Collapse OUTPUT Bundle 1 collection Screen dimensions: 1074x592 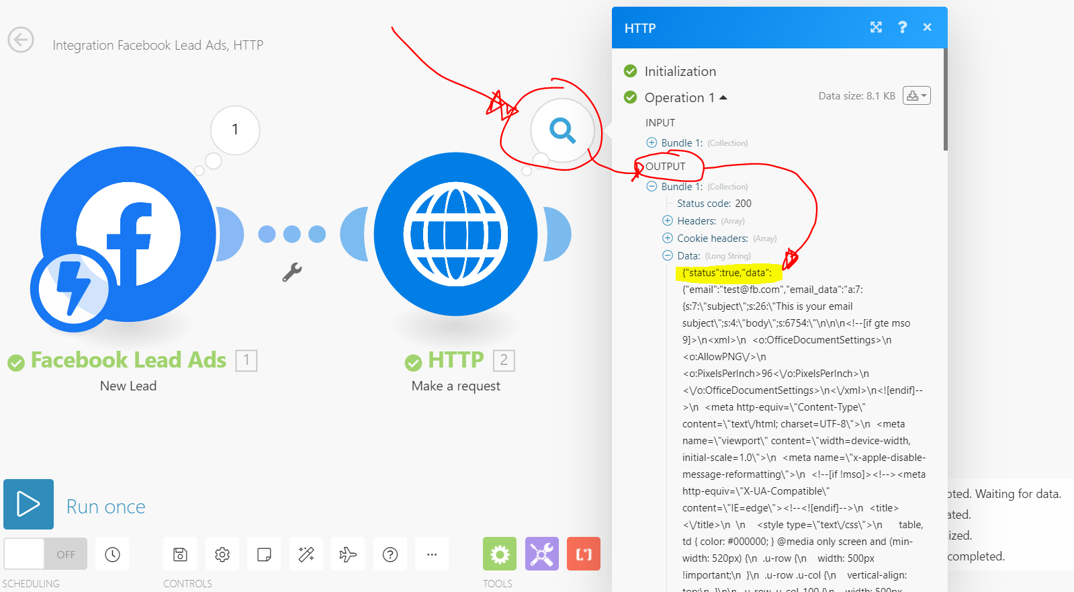tap(652, 186)
